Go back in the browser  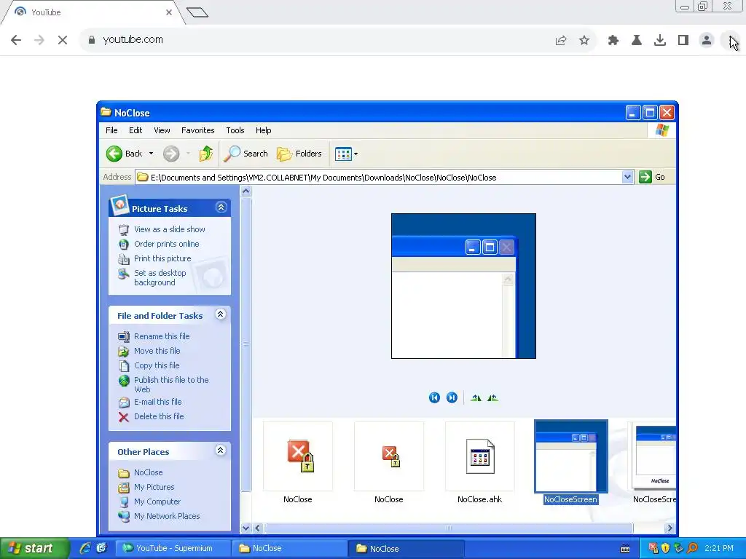coord(16,40)
